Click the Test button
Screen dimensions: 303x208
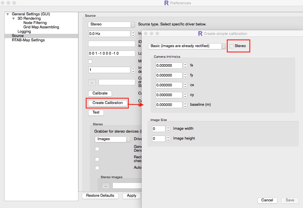(x=96, y=112)
